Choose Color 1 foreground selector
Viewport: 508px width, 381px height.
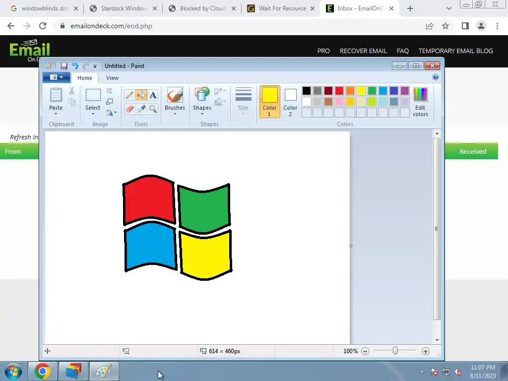269,102
